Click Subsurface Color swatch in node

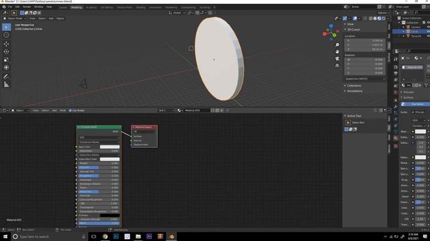click(110, 159)
